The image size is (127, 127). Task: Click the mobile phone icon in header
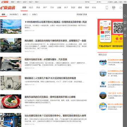pos(107,8)
